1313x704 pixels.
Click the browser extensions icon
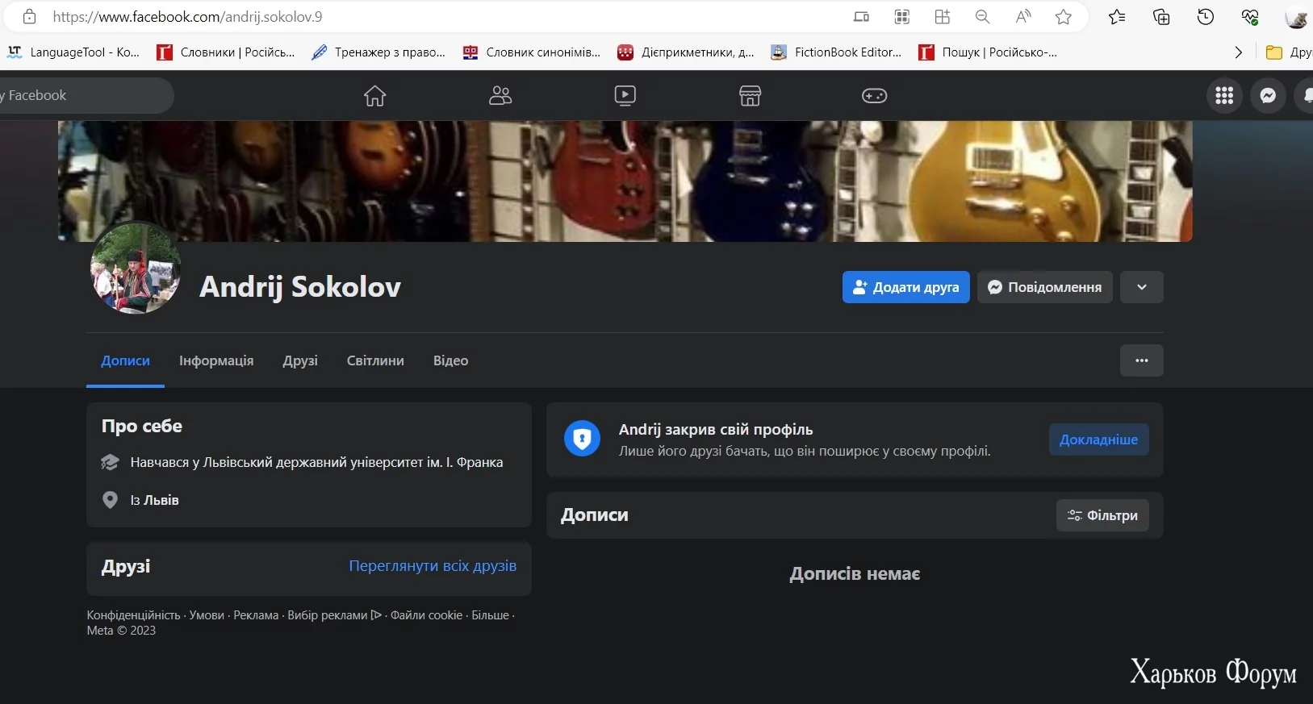tap(942, 17)
